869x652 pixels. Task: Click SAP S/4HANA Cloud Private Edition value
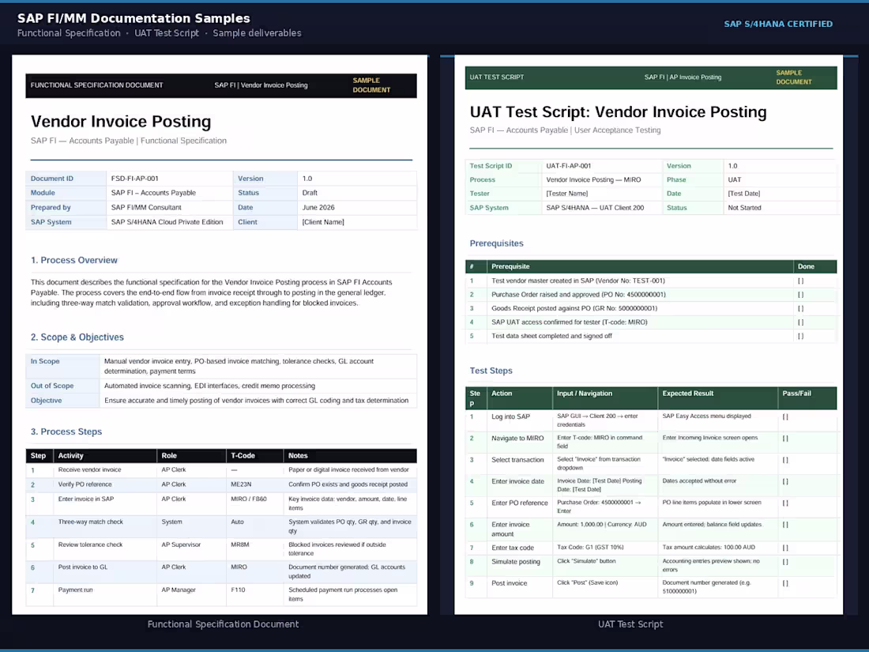[x=167, y=222]
